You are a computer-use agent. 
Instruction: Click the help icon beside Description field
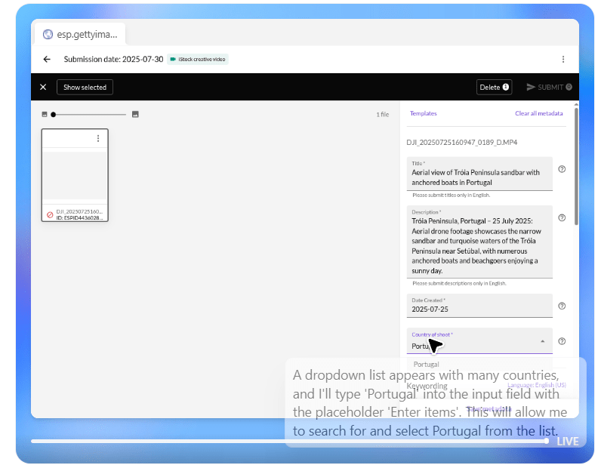click(x=562, y=217)
